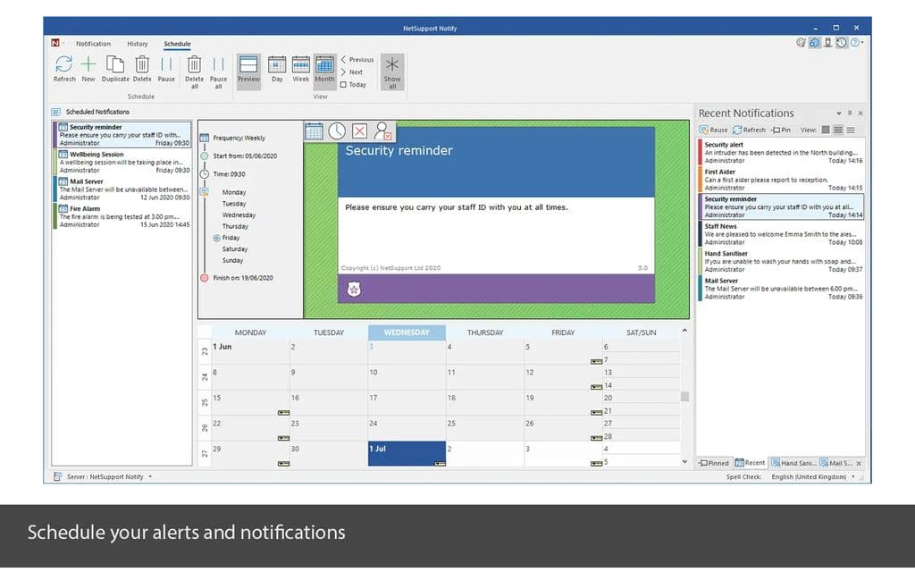Select Wellbeing Session scheduled notification
The image size is (915, 572).
coord(122,163)
